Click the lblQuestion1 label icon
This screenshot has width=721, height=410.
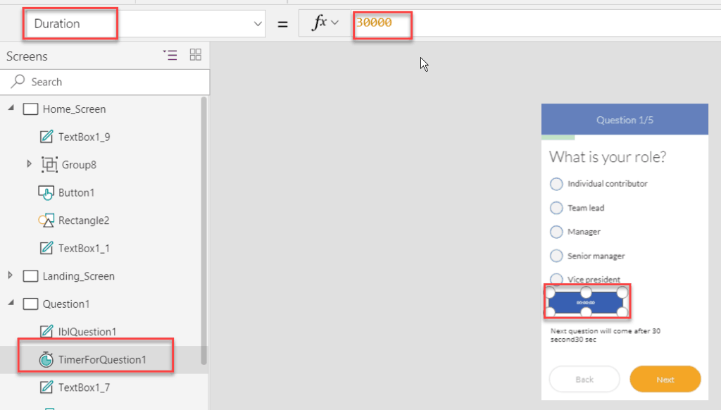click(x=46, y=331)
